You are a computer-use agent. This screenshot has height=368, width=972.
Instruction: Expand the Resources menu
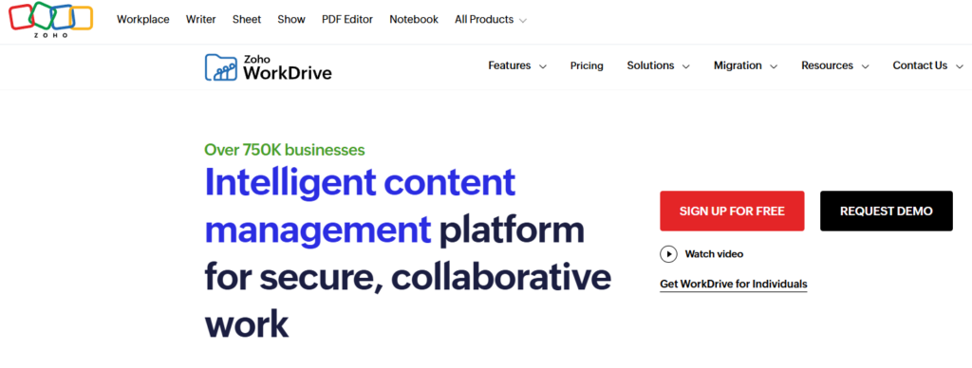click(834, 65)
